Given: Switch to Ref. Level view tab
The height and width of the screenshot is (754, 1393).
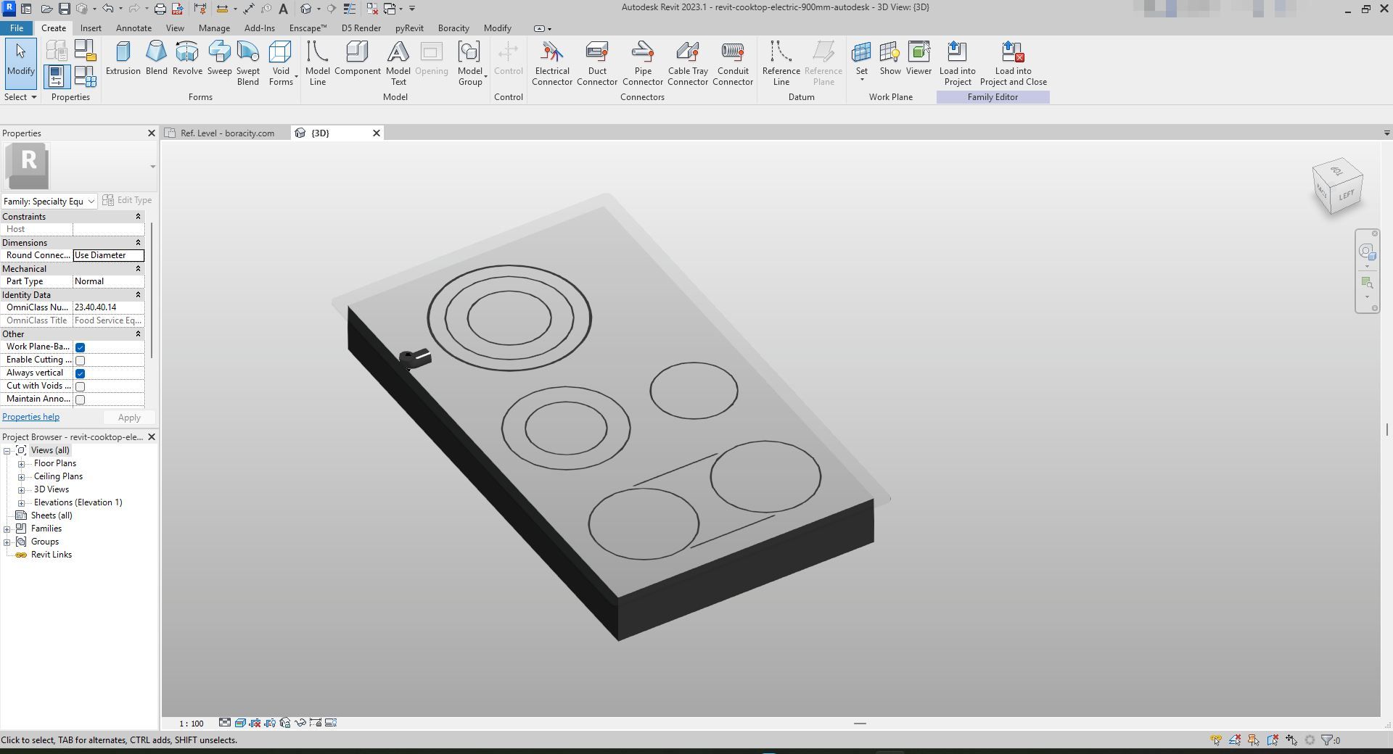Looking at the screenshot, I should click(226, 133).
